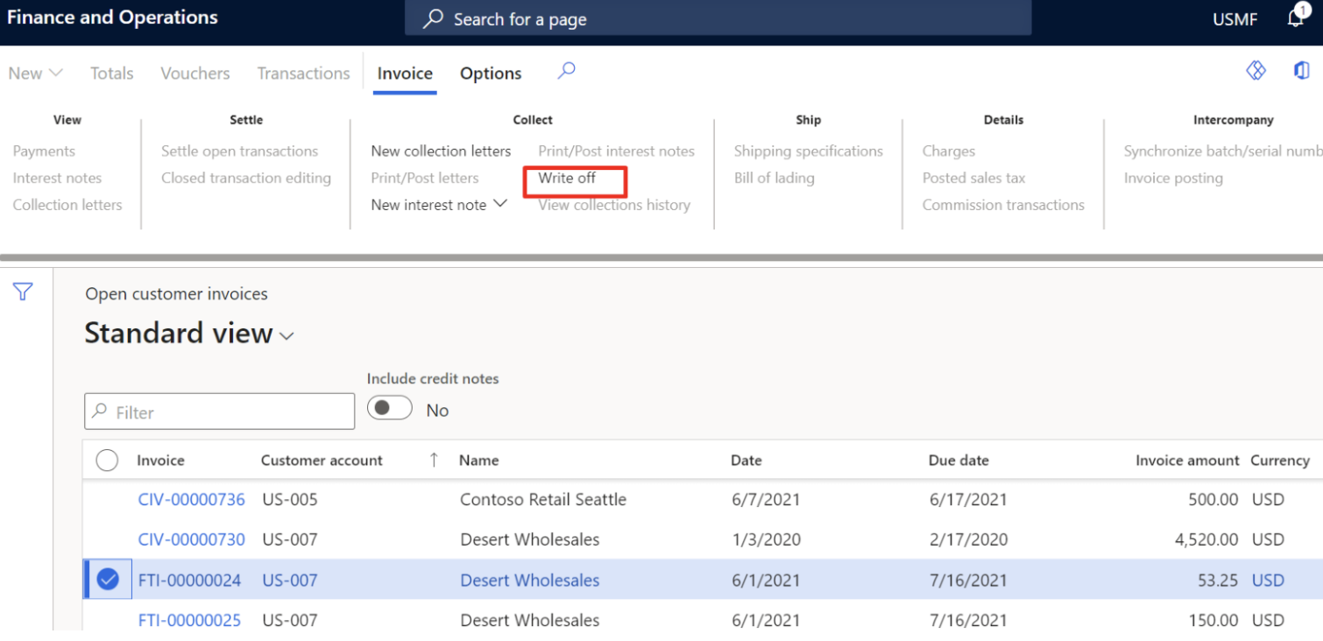Expand the New menu dropdown
This screenshot has width=1323, height=641.
click(54, 73)
